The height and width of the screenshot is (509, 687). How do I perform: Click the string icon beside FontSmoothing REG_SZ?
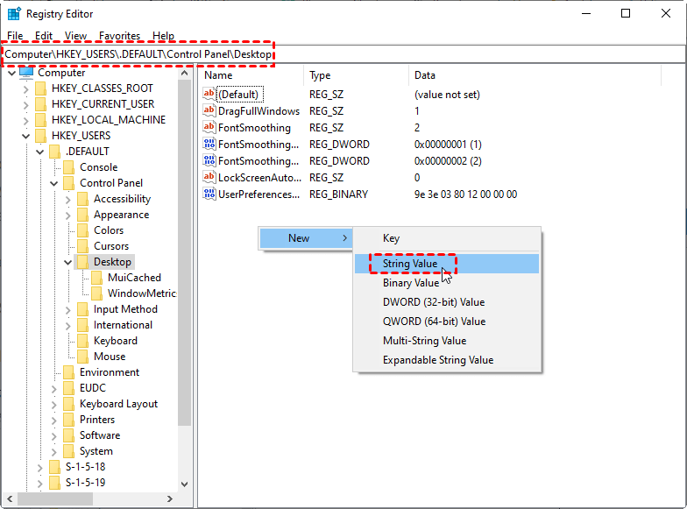point(209,128)
